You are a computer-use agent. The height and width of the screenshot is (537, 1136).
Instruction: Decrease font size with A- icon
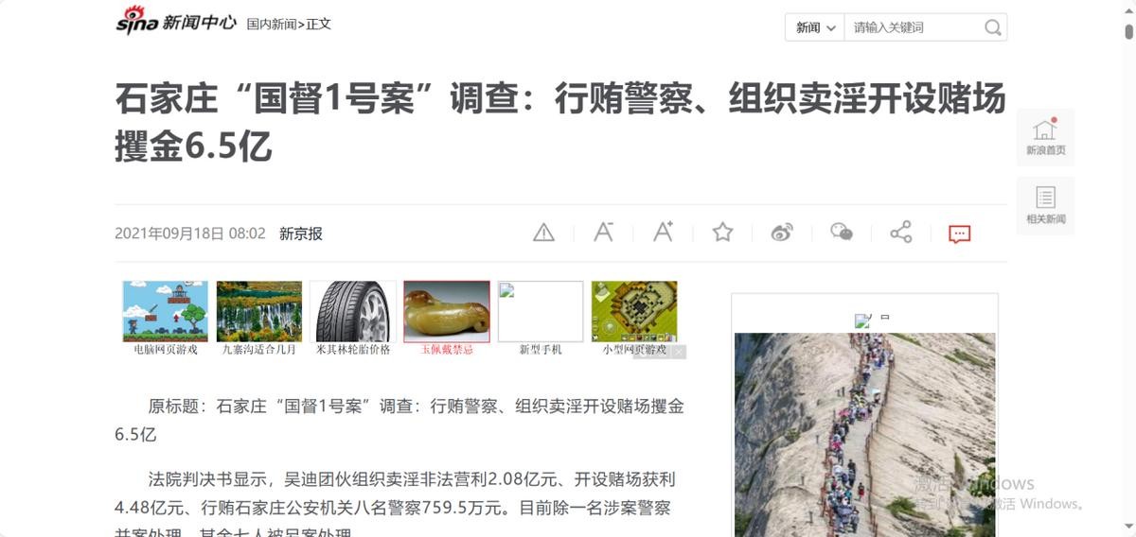(603, 232)
